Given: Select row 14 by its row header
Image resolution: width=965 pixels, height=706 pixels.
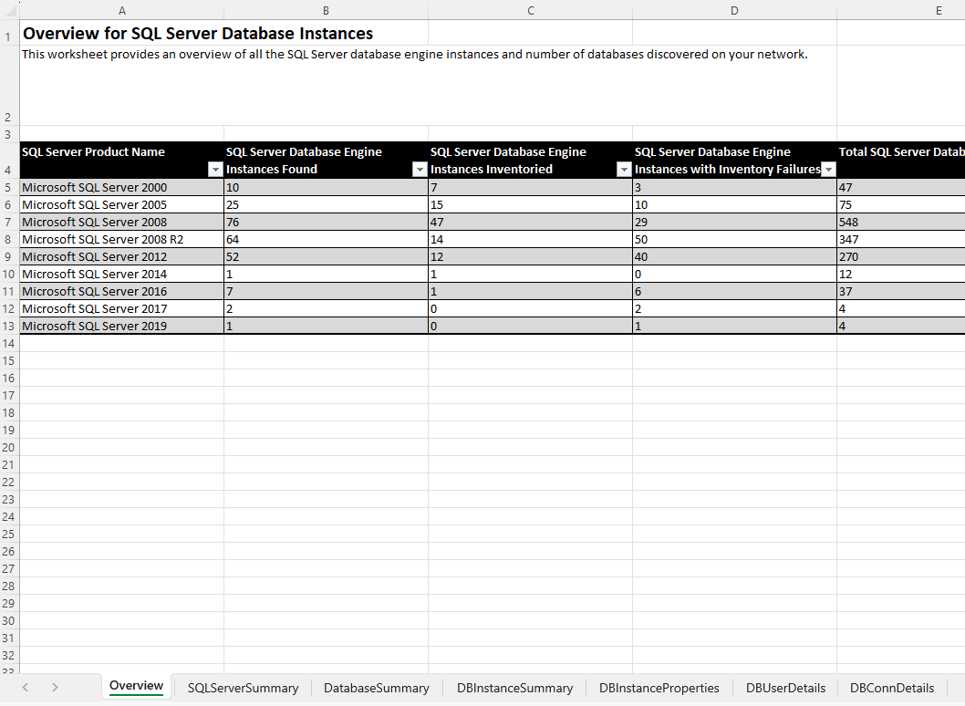Looking at the screenshot, I should [9, 344].
